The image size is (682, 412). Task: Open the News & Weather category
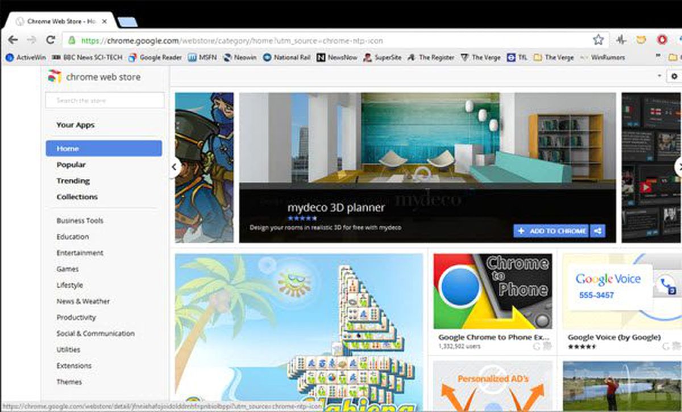tap(83, 301)
